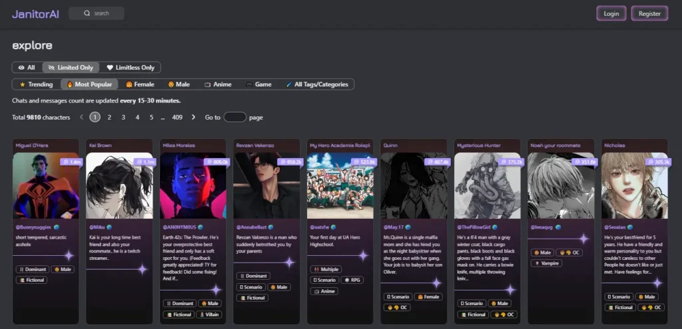The height and width of the screenshot is (329, 682).
Task: Switch to the Trending tab
Action: point(36,84)
